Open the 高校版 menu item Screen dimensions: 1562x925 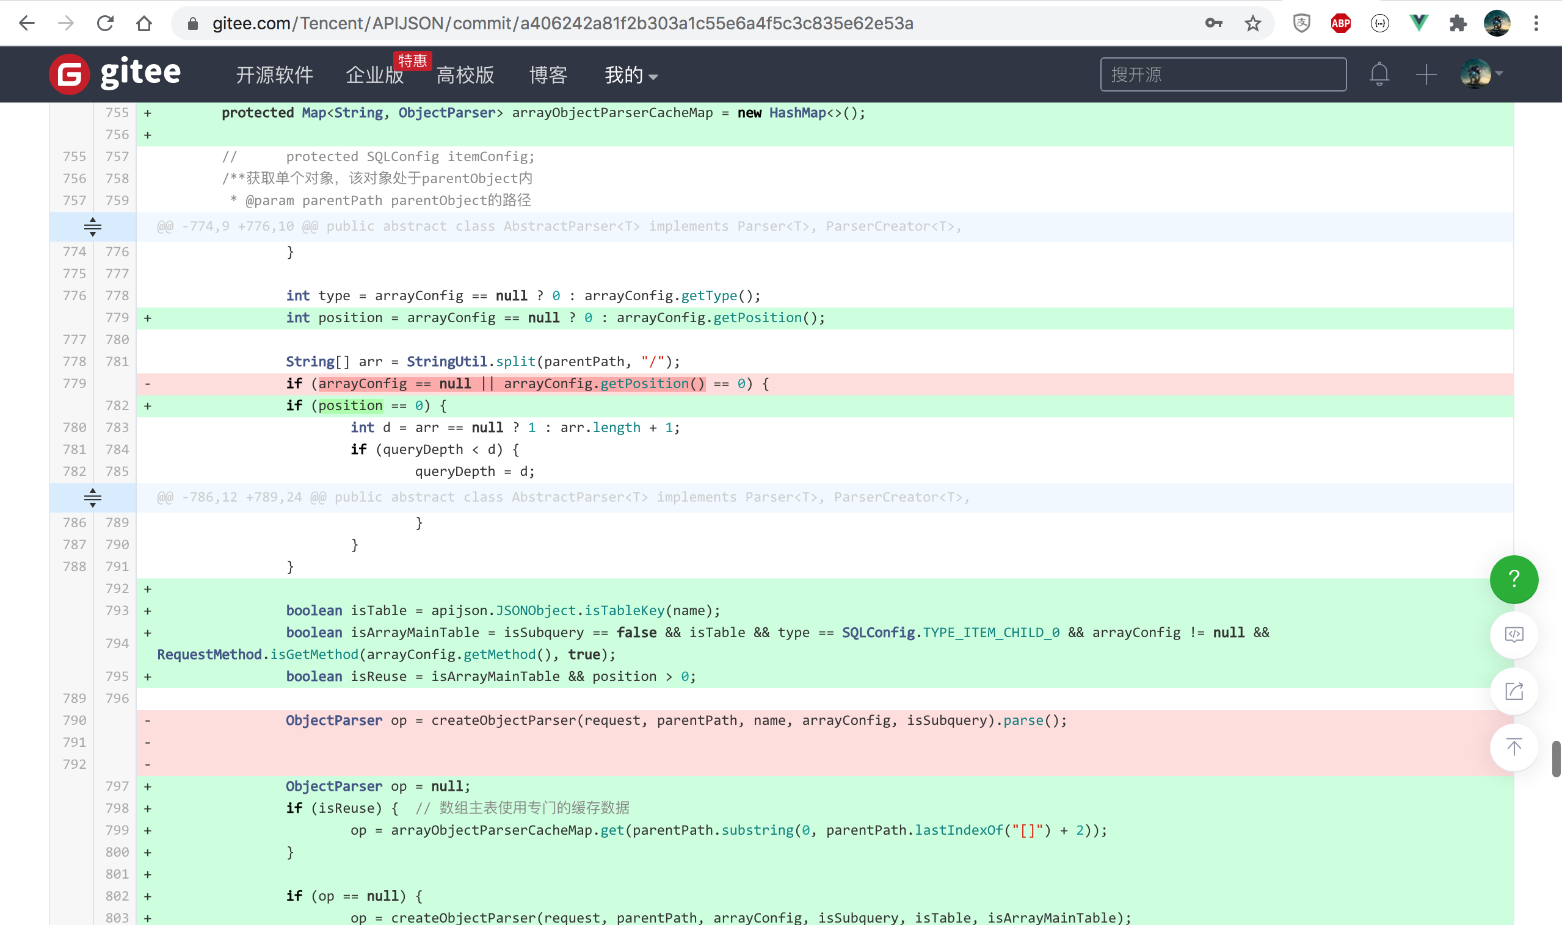tap(465, 75)
